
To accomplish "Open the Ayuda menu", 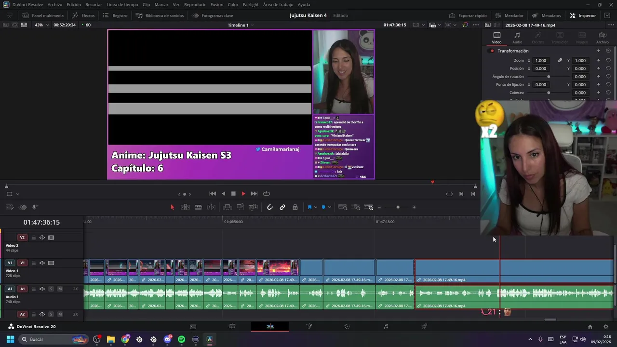I will pos(304,4).
